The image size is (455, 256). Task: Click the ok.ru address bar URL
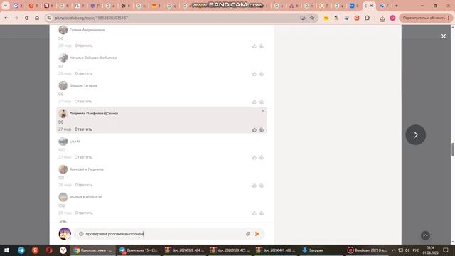point(91,18)
